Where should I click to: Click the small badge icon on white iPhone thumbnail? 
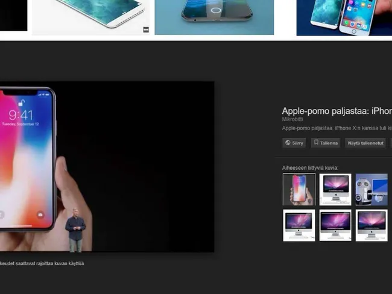click(145, 30)
